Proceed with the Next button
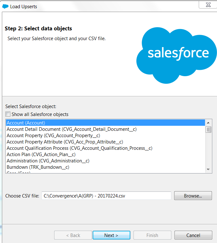 111,235
